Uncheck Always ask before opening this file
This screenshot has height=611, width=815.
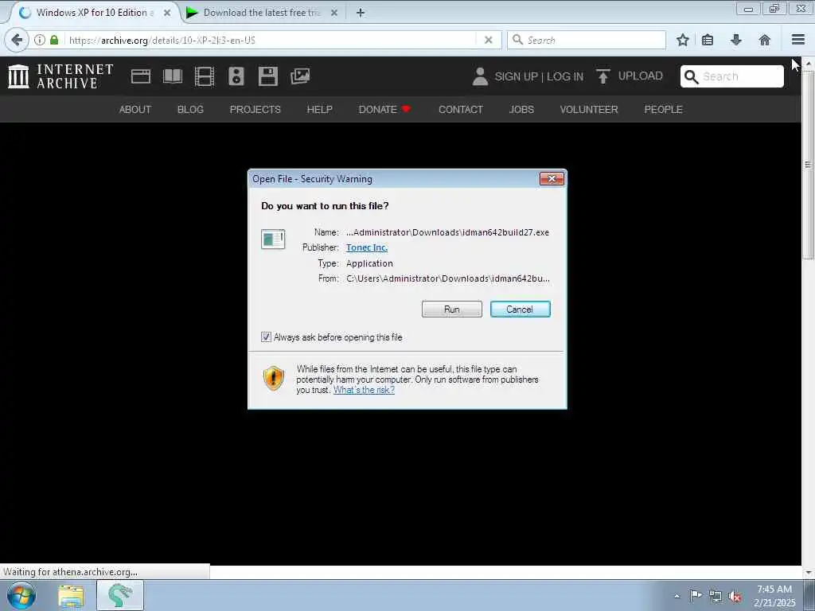coord(266,337)
